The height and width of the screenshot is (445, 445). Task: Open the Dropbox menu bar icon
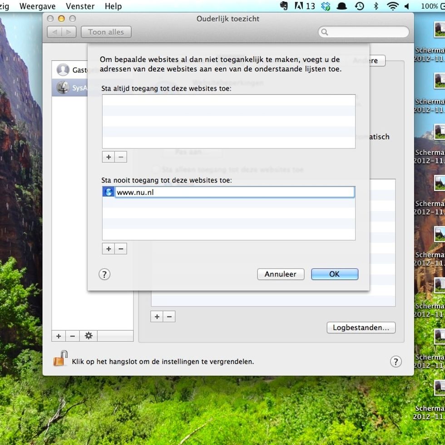326,6
